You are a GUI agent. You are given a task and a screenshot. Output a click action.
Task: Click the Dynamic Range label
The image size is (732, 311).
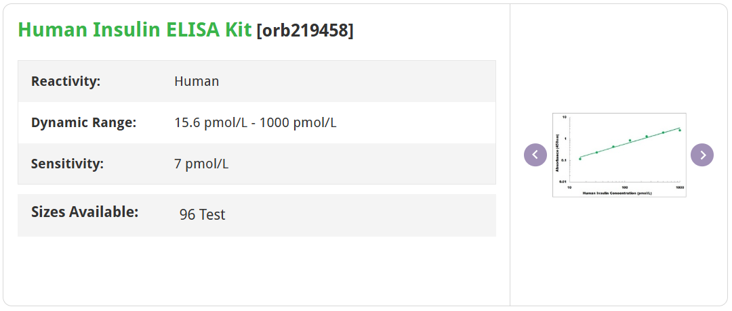[x=84, y=122]
